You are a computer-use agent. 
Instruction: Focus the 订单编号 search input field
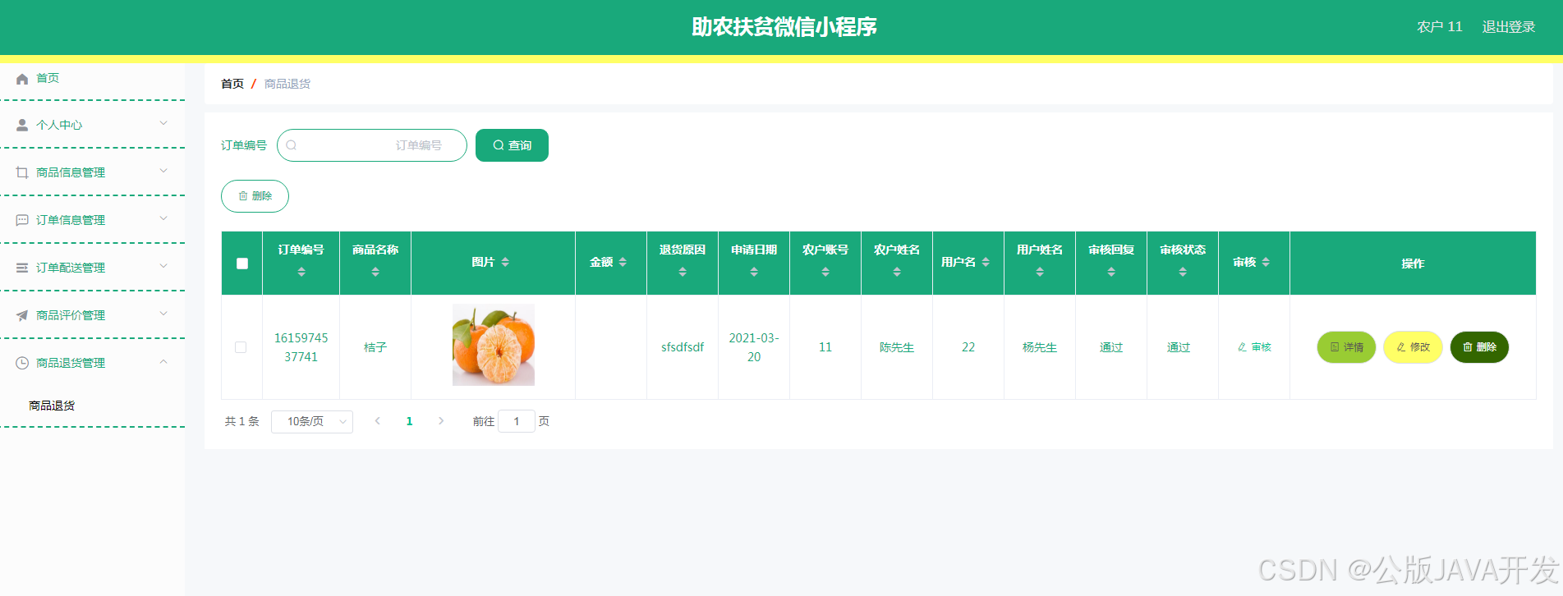point(372,145)
